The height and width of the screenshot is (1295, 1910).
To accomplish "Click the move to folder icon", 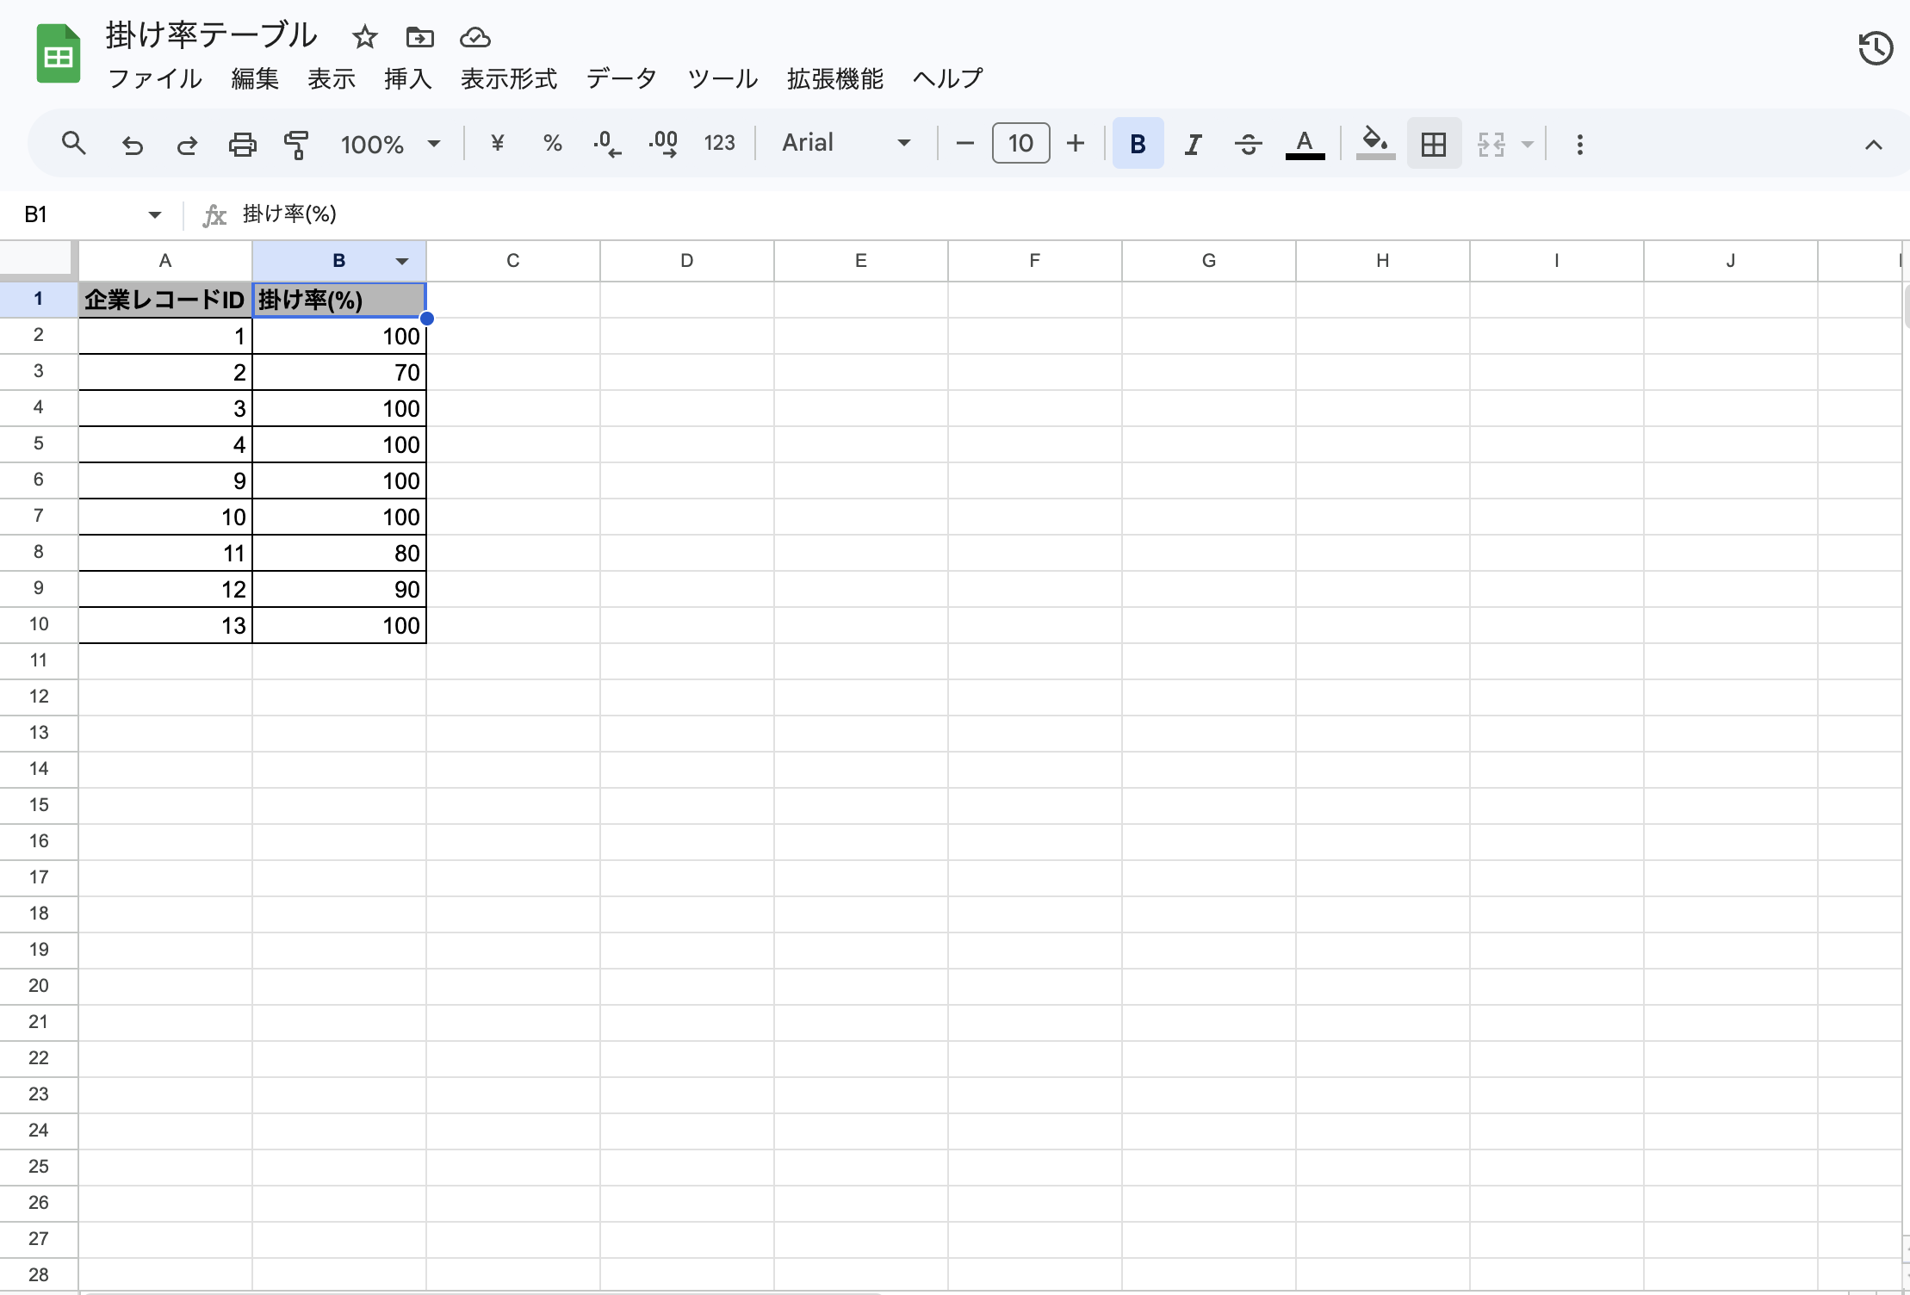I will click(419, 37).
